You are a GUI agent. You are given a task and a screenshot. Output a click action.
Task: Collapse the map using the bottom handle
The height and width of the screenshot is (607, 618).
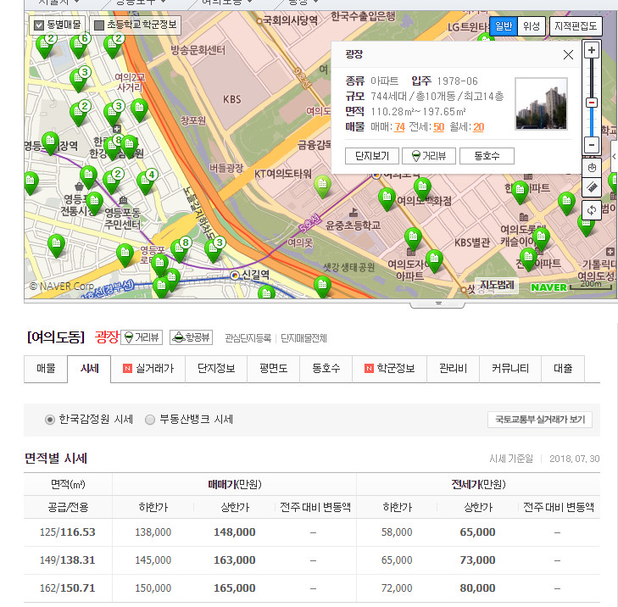click(x=437, y=303)
